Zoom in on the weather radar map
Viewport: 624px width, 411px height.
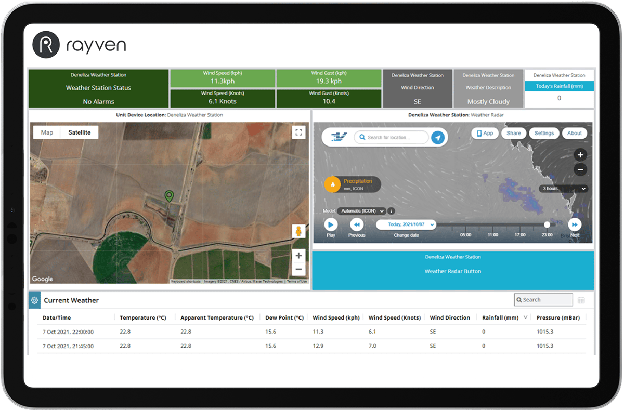tap(580, 155)
